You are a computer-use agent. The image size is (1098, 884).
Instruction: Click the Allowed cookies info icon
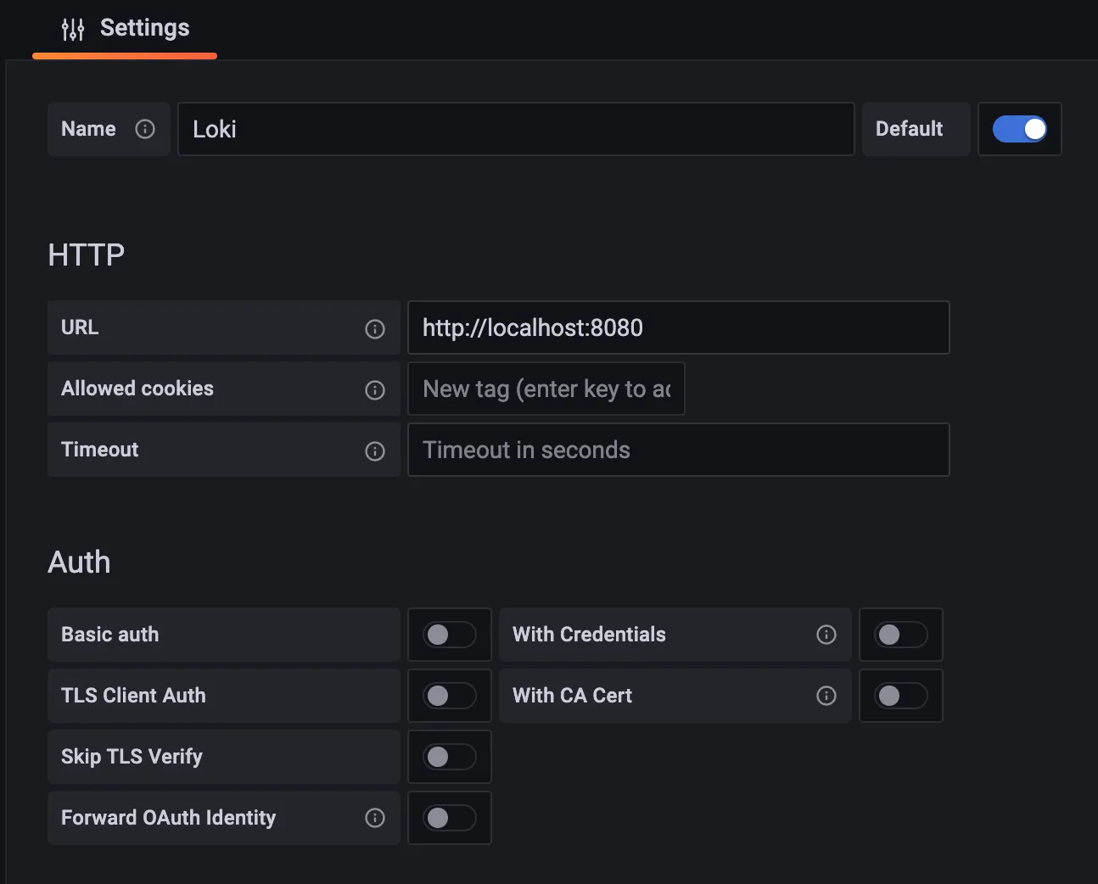375,390
